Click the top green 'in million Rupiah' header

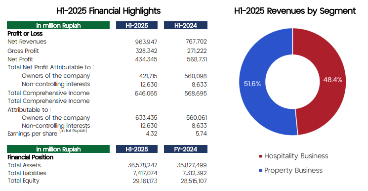[x=58, y=25]
